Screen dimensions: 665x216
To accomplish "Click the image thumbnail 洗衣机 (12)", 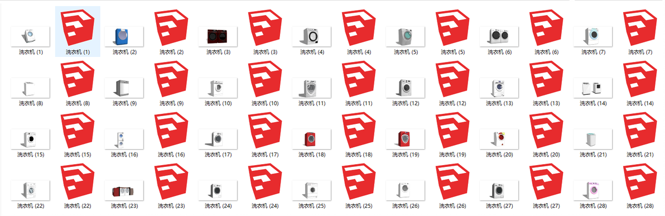I will (x=406, y=88).
